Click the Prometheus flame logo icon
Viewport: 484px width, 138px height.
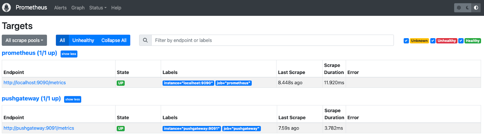point(6,8)
